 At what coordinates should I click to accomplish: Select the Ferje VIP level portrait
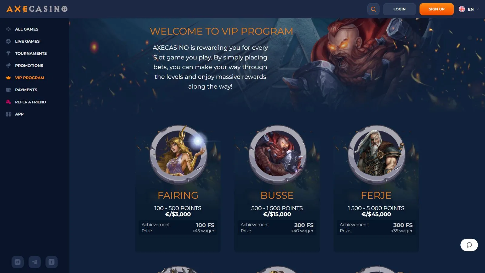click(376, 154)
